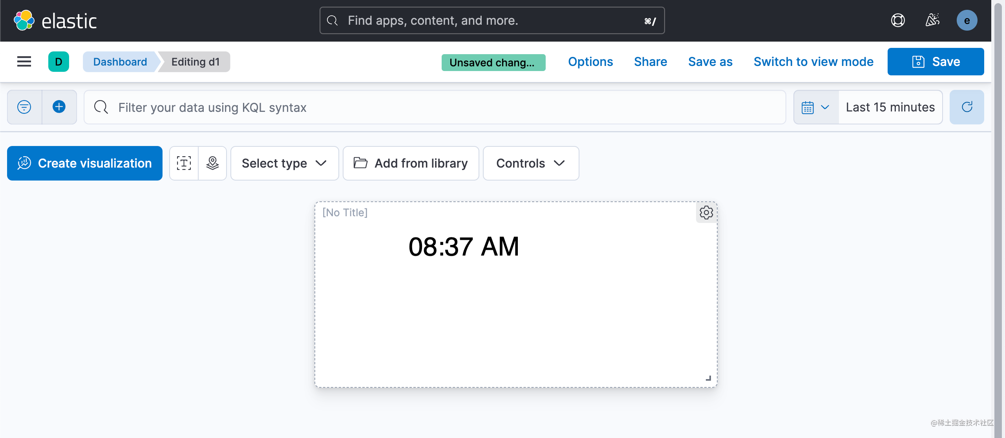This screenshot has height=438, width=1005.
Task: Open the calendar quick date menu
Action: (x=816, y=107)
